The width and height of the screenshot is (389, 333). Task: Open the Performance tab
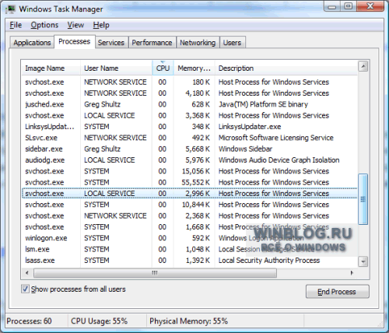tap(152, 43)
